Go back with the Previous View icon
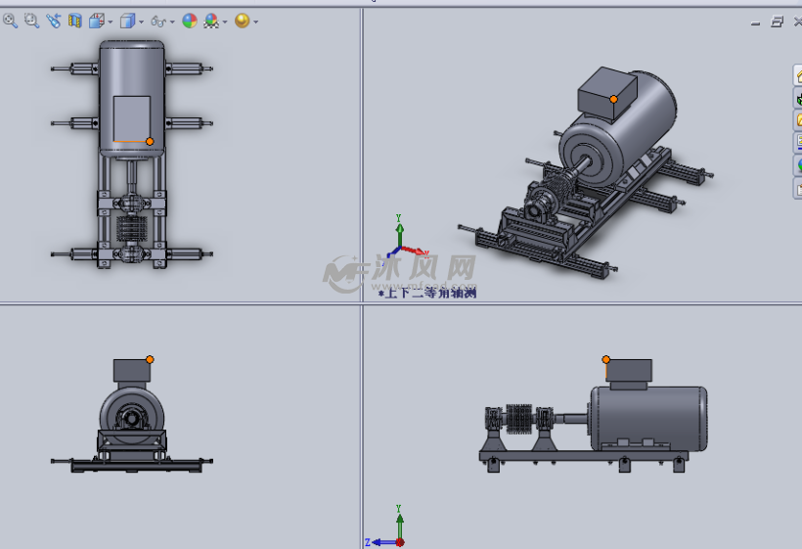This screenshot has height=549, width=802. [x=53, y=21]
